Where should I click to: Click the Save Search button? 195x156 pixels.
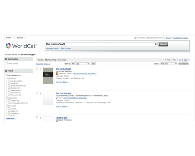[184, 64]
